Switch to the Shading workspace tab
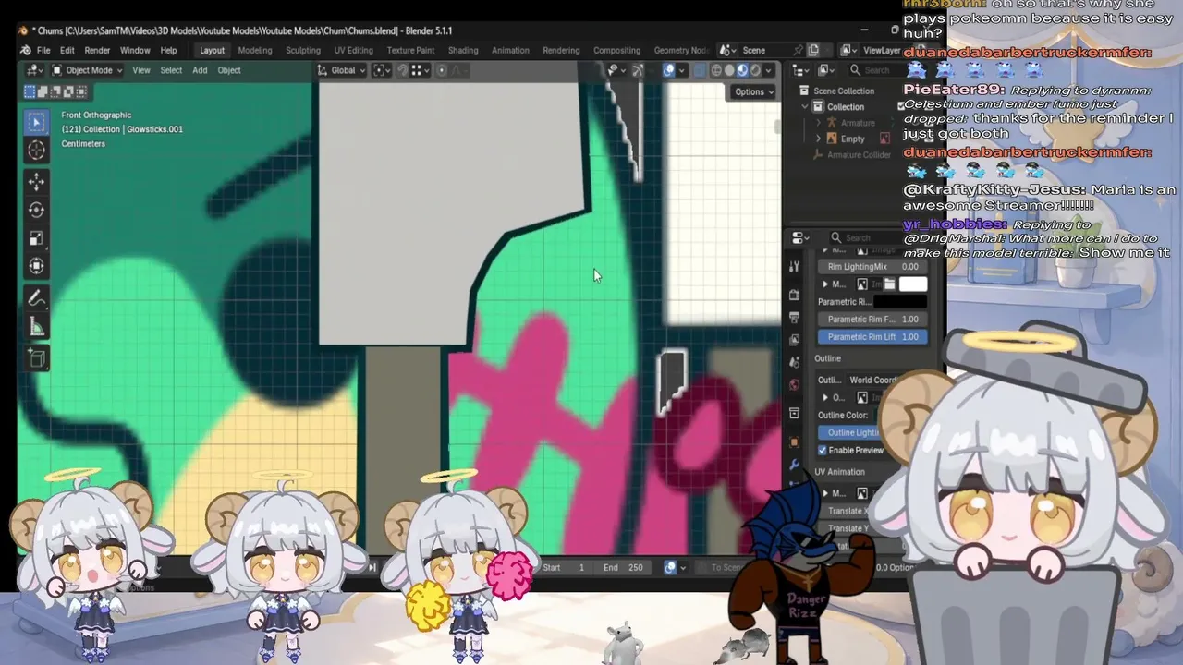This screenshot has height=665, width=1183. coord(463,50)
